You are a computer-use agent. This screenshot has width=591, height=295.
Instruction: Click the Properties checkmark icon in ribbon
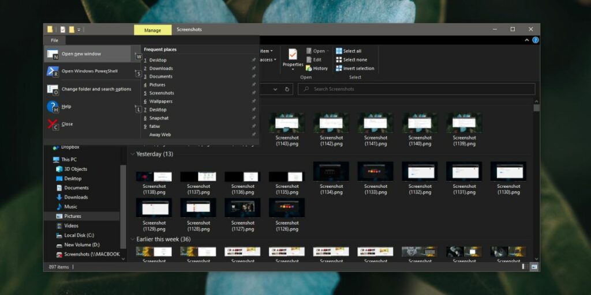point(293,55)
